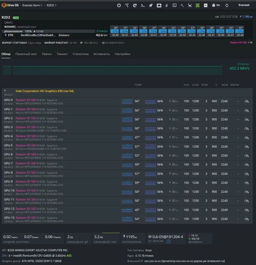This screenshot has height=265, width=256.
Task: Click the ETH wallet address 0xc865ce8bc...
Action: coord(38,35)
